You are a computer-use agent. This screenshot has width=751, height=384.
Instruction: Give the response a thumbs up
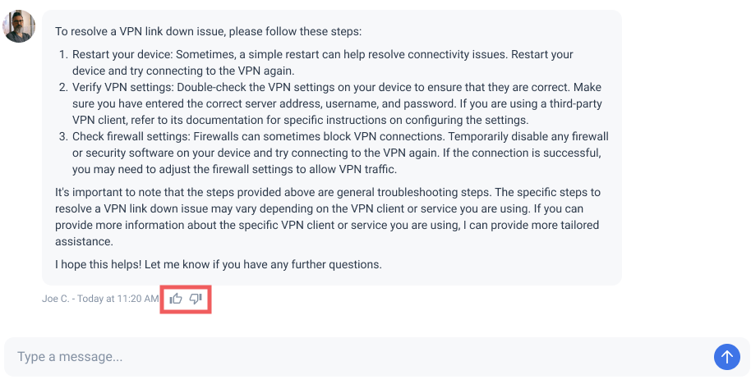click(x=176, y=299)
